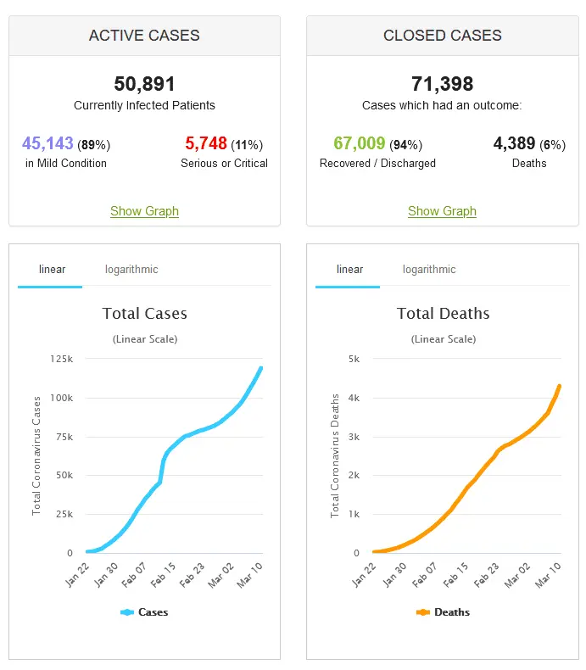Click the Active Cases panel header
Screen dimensions: 586x670
(144, 36)
